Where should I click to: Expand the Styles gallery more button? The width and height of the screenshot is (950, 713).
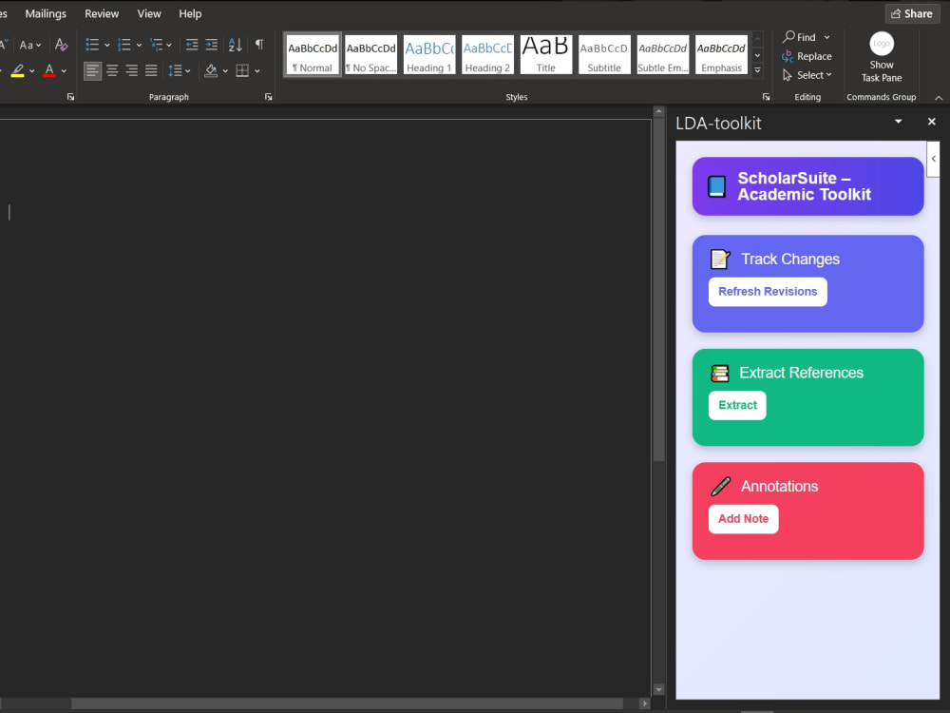point(757,70)
